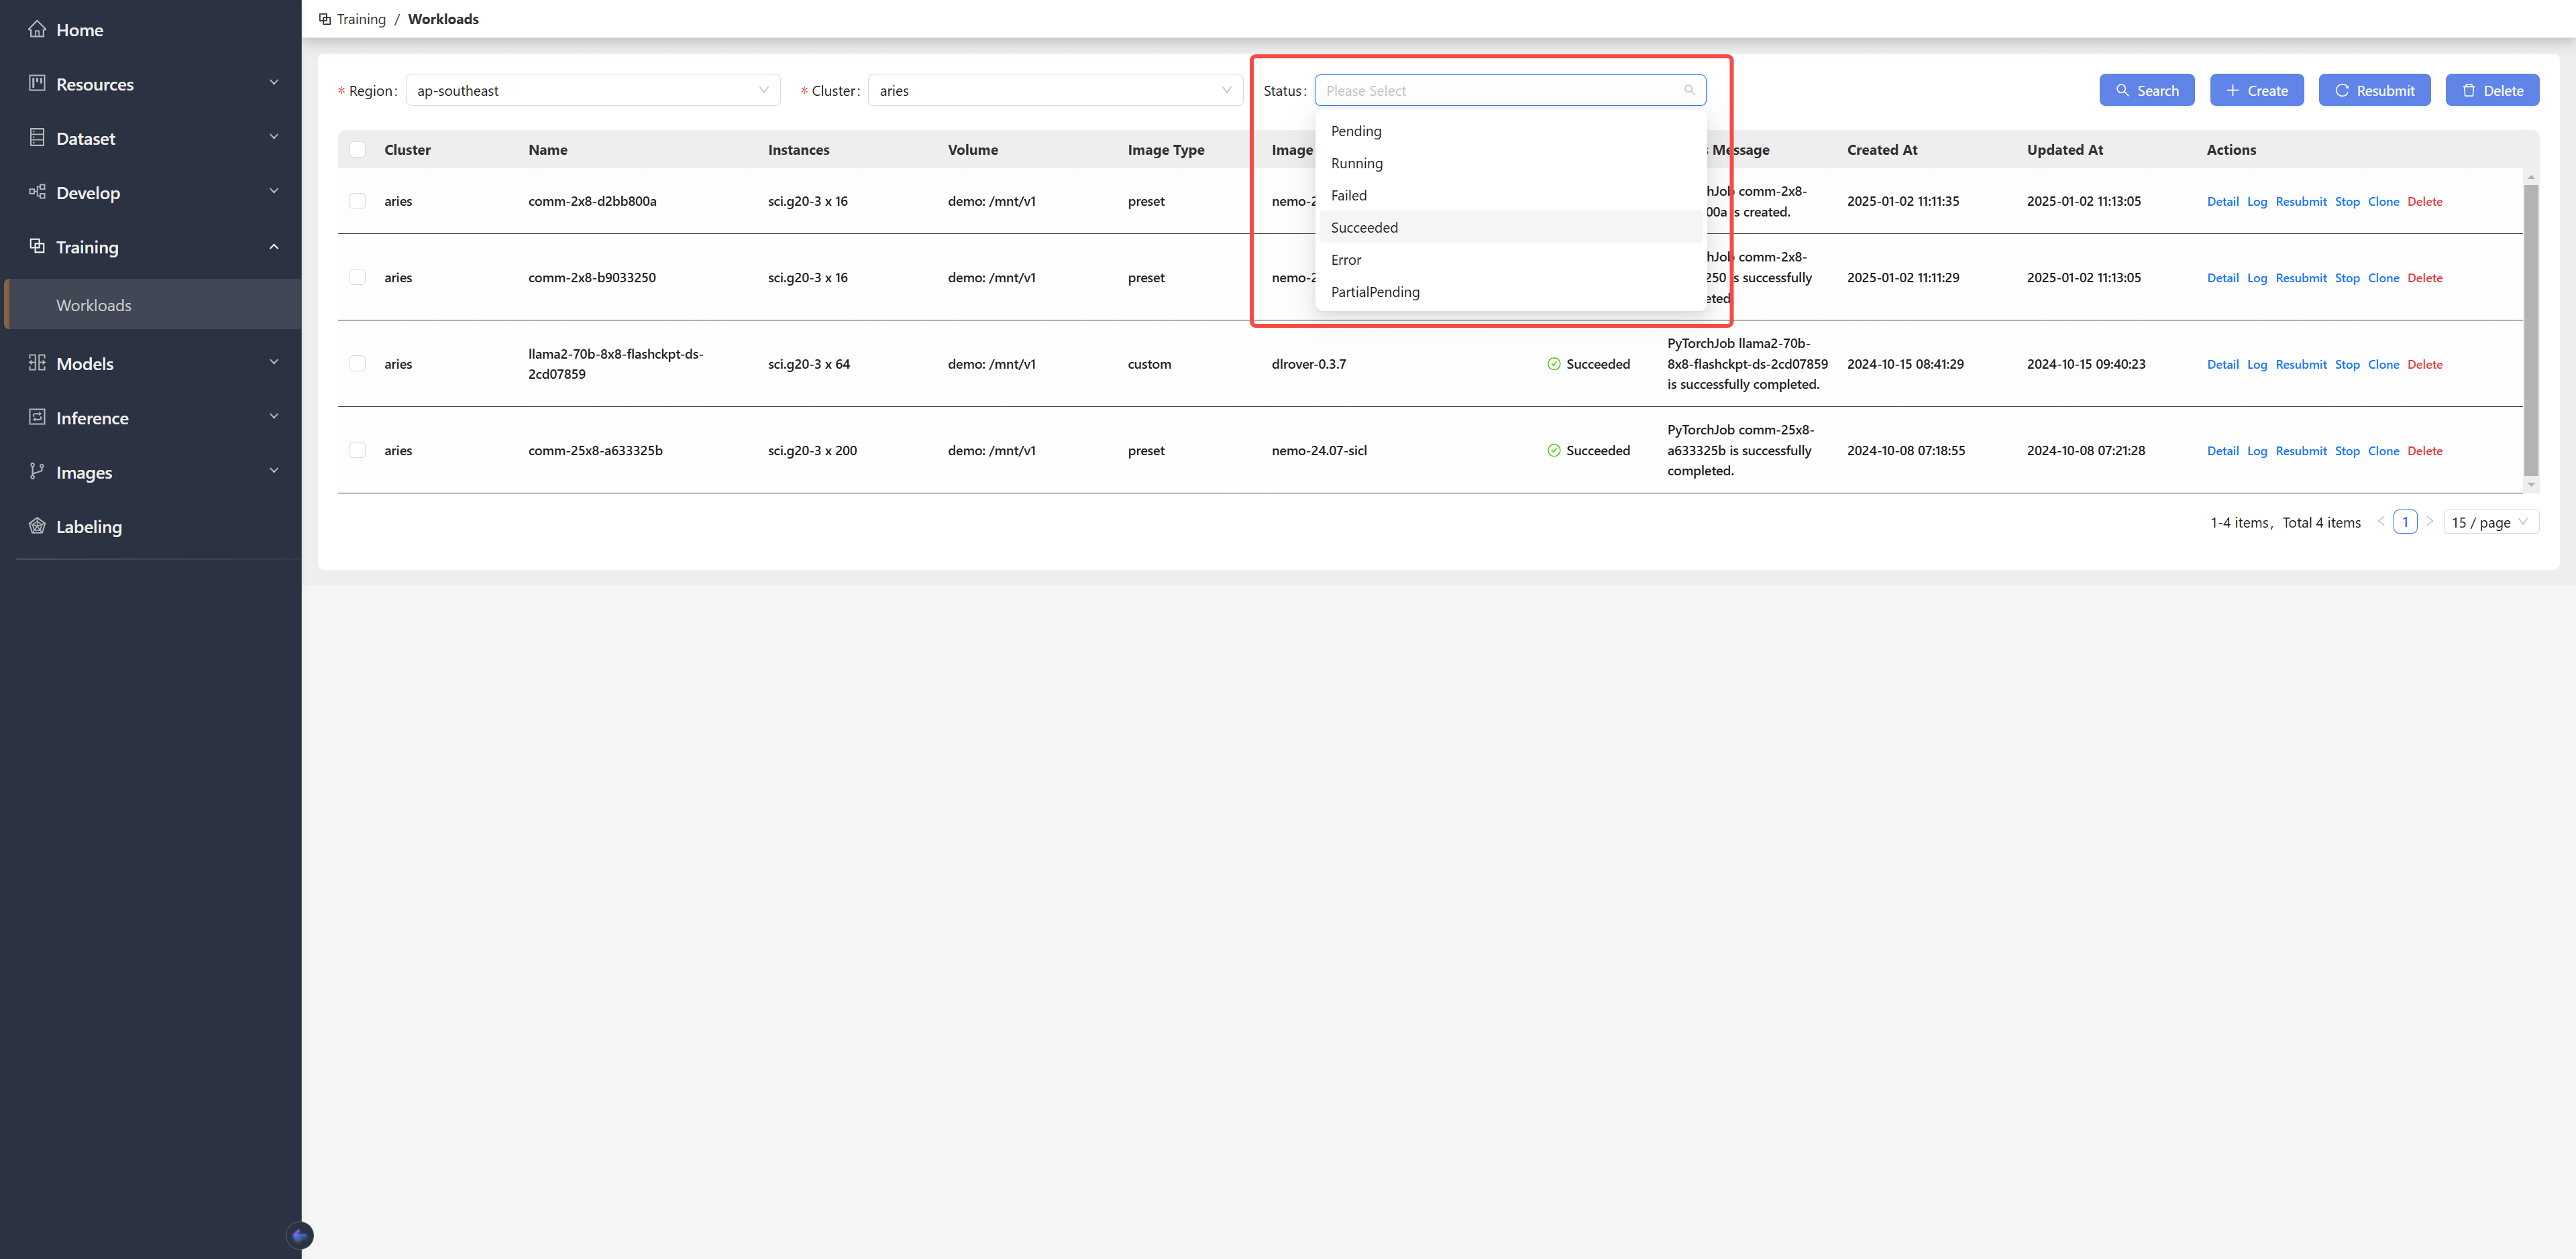The height and width of the screenshot is (1259, 2576).
Task: Go to the next page arrow
Action: (x=2430, y=522)
